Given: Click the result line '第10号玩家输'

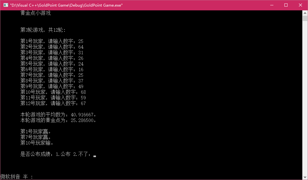Looking at the screenshot, I should pyautogui.click(x=37, y=143).
